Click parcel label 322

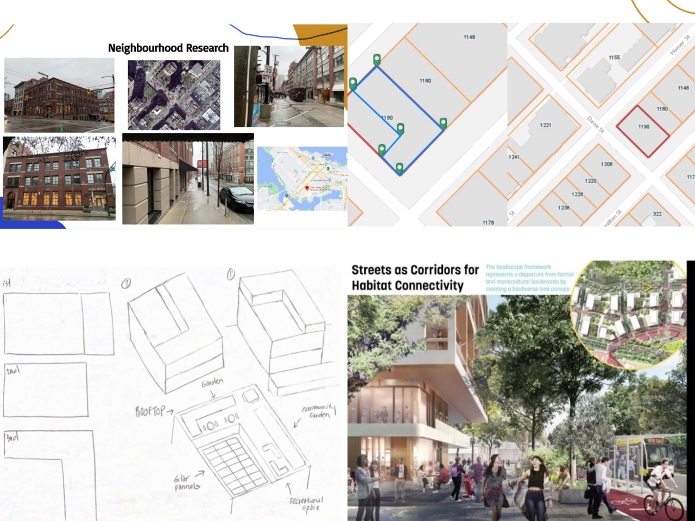coord(657,214)
